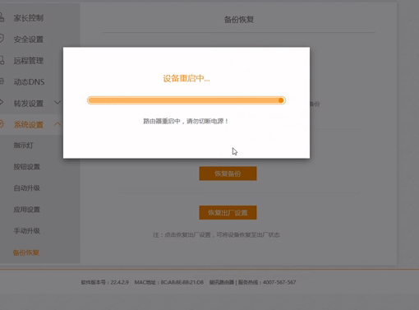Expand the 转发设置 chevron
Screen dimensions: 419x310
pyautogui.click(x=58, y=103)
